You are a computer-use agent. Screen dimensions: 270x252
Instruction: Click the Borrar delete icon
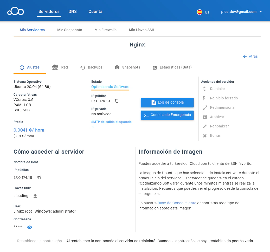[x=205, y=136]
